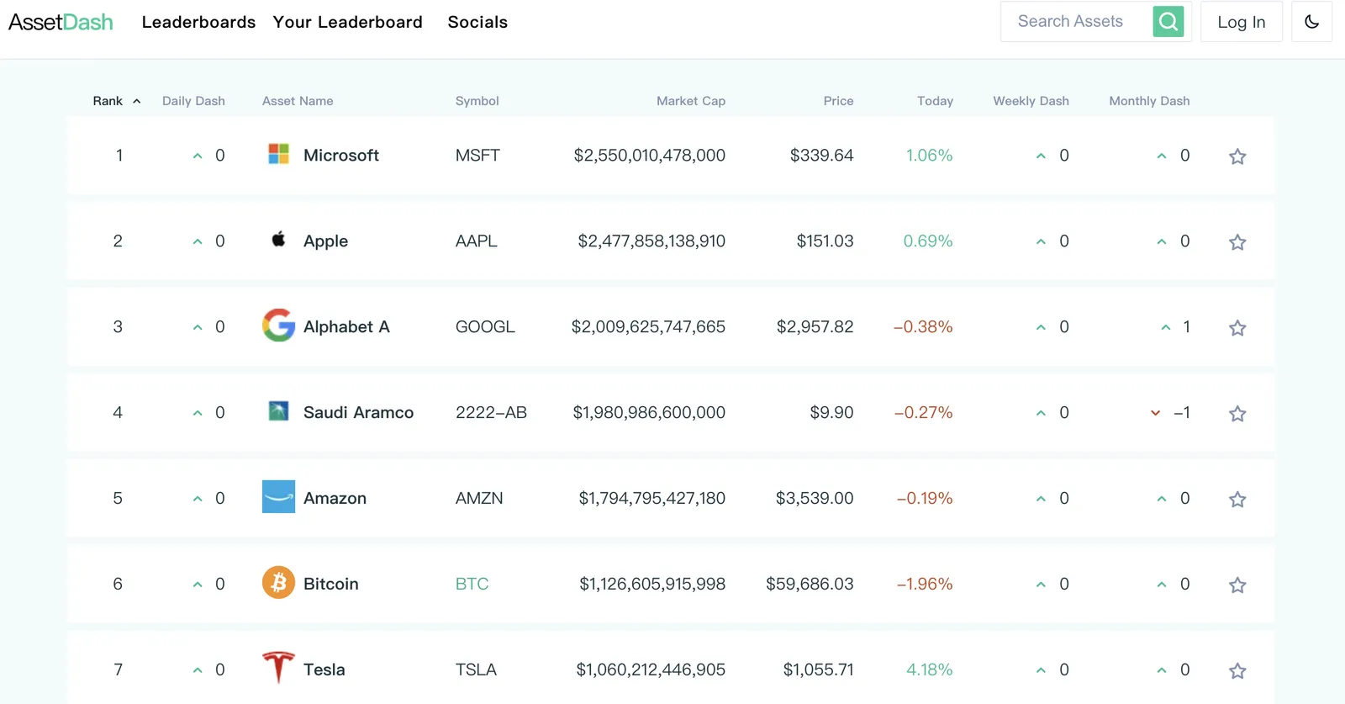
Task: Favorite Tesla with the star icon
Action: pos(1237,671)
